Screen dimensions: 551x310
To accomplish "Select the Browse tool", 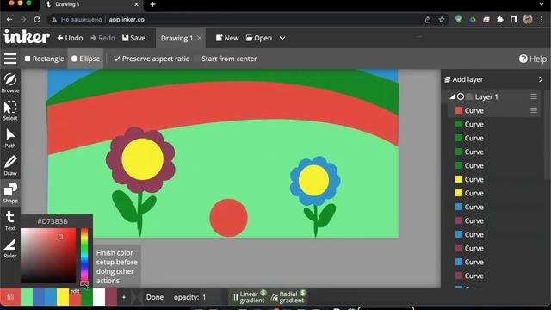I will coord(10,83).
